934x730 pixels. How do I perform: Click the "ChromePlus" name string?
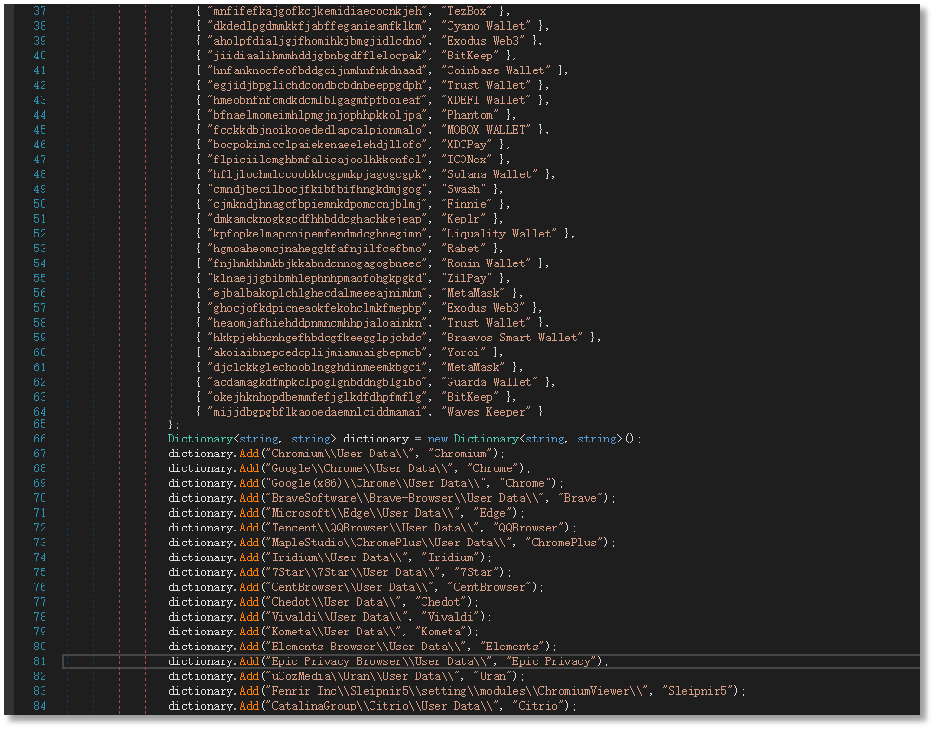564,544
